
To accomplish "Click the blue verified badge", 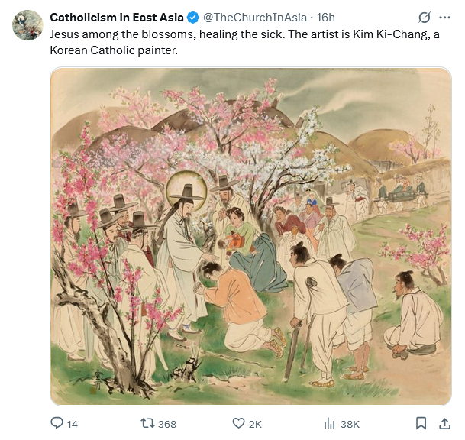I will tap(194, 18).
